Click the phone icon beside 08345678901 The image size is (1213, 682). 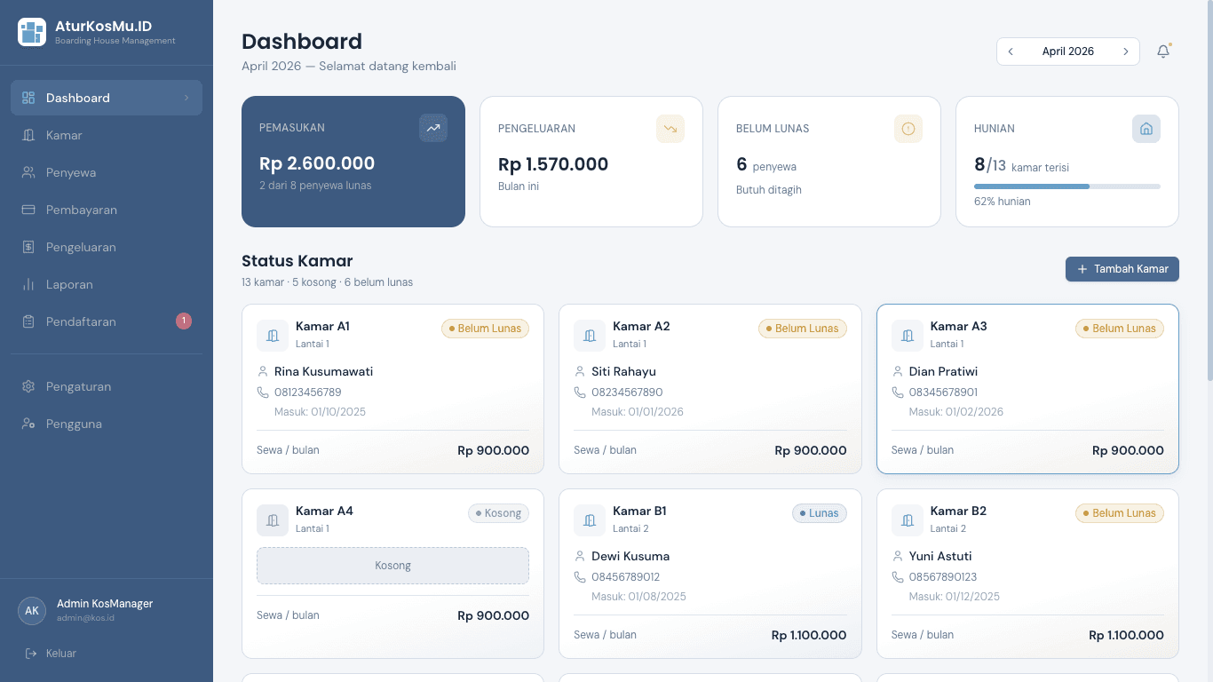click(x=898, y=392)
